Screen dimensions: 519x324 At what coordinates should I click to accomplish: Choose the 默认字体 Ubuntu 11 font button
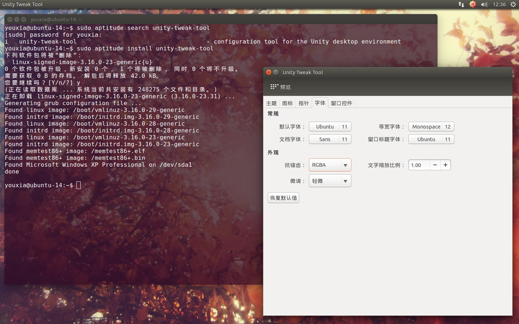(x=330, y=127)
